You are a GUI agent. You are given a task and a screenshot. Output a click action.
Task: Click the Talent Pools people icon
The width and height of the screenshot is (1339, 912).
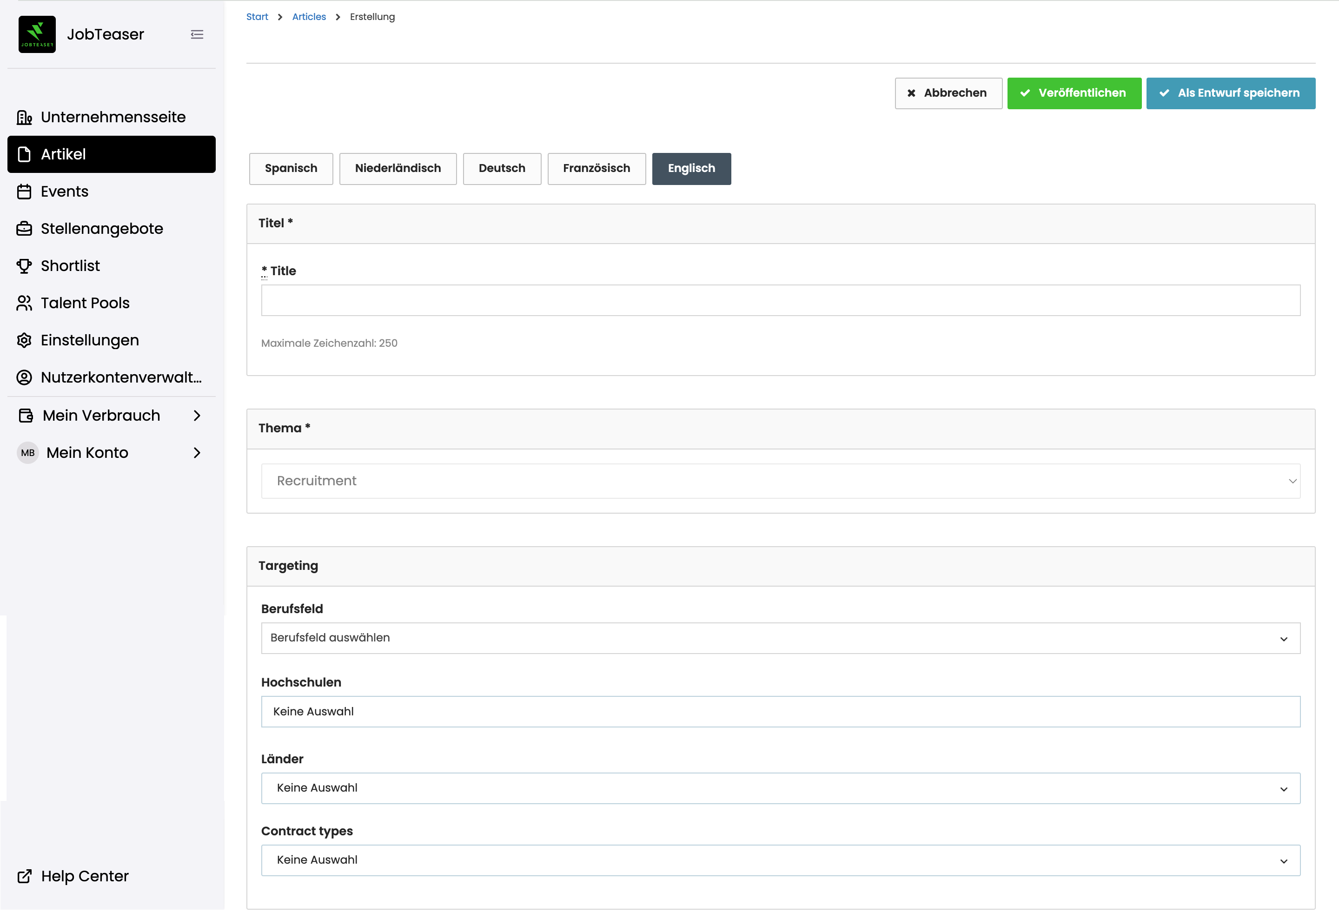[x=24, y=304]
